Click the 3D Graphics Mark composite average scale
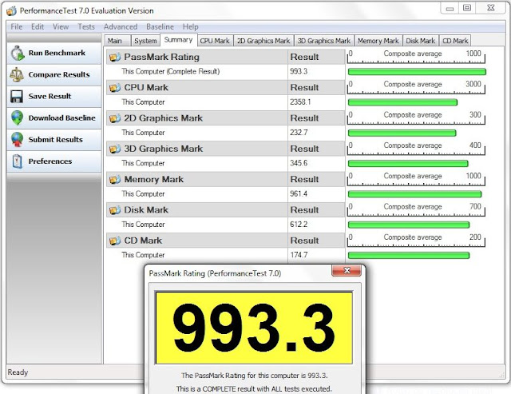 pyautogui.click(x=416, y=149)
